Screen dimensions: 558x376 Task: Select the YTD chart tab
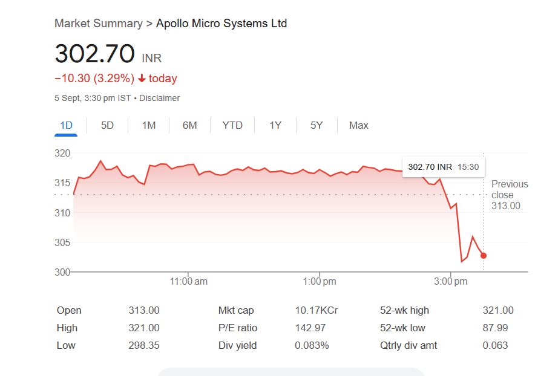point(232,125)
